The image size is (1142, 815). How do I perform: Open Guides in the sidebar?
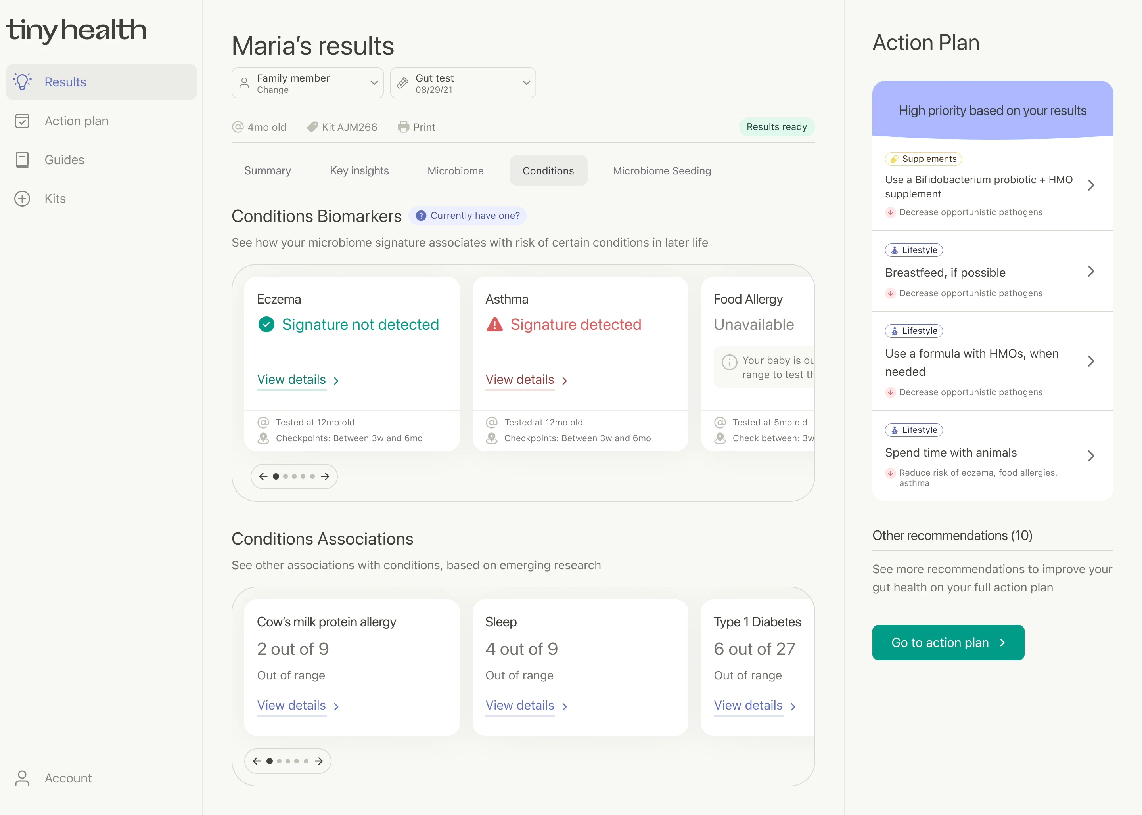[101, 160]
